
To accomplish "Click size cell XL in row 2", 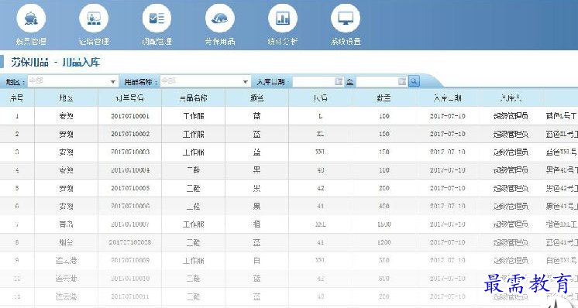I will tap(320, 134).
